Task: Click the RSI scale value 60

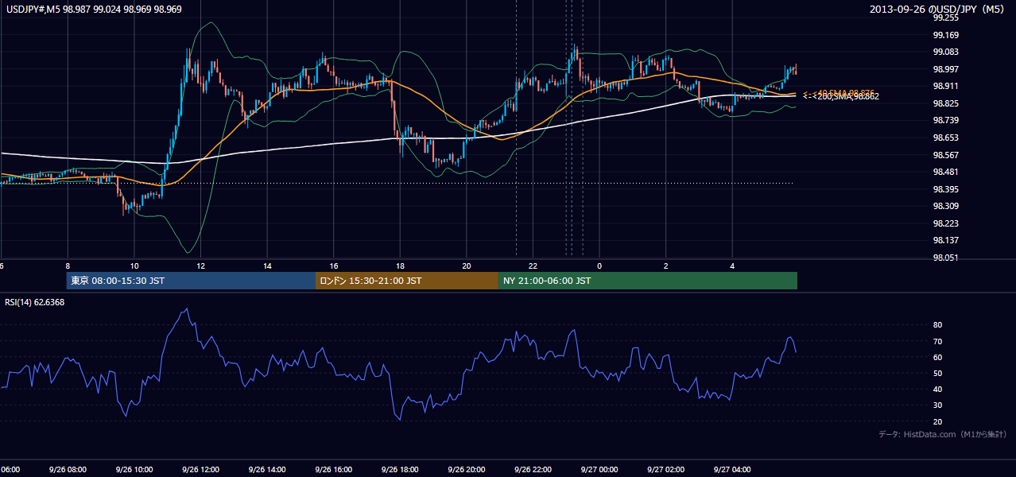Action: pos(938,357)
